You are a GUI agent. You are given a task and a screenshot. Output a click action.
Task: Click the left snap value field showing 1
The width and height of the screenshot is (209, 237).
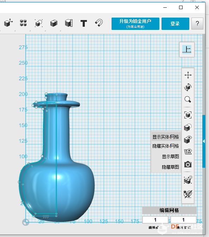155,220
